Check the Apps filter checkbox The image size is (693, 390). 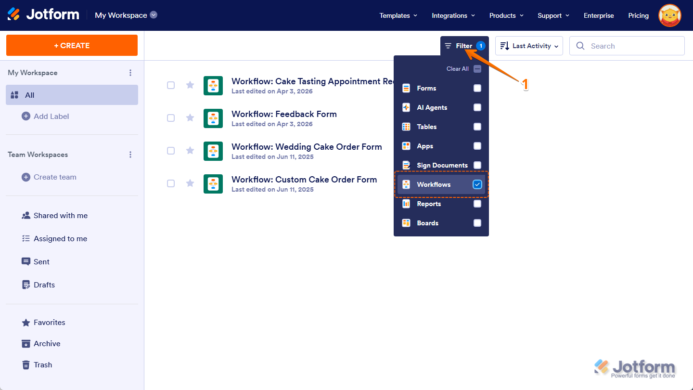(477, 146)
